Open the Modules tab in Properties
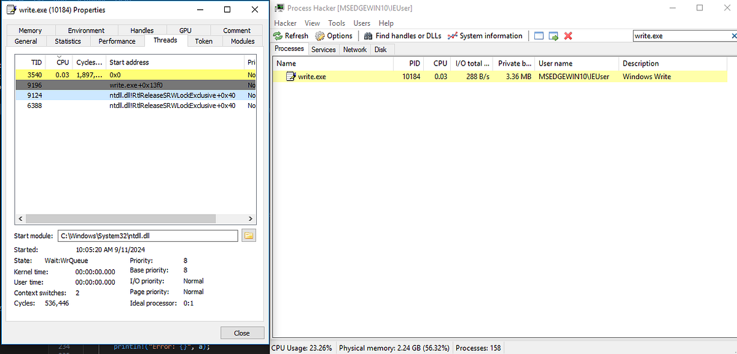 click(x=243, y=41)
